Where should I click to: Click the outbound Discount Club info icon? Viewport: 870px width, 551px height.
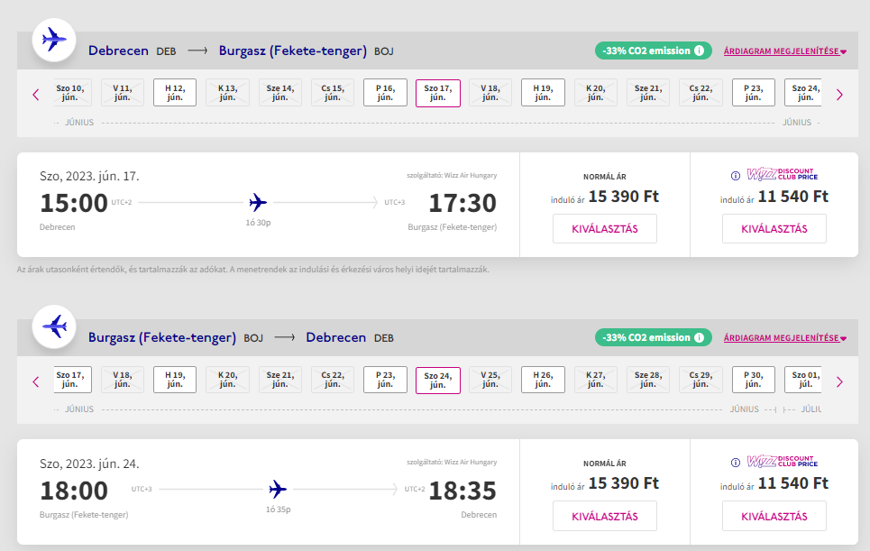pyautogui.click(x=736, y=176)
